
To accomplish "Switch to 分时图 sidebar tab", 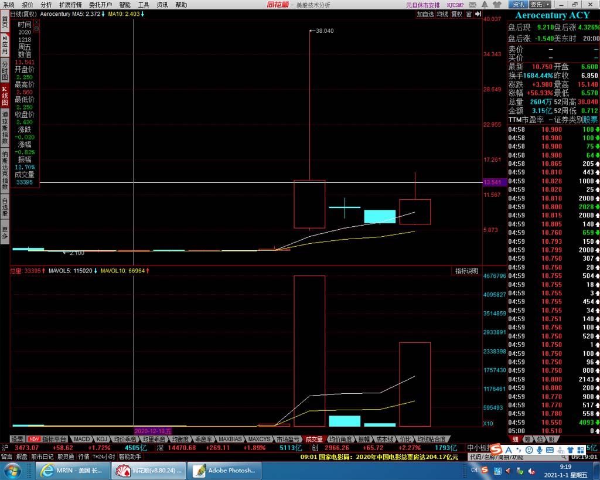I will pyautogui.click(x=5, y=70).
